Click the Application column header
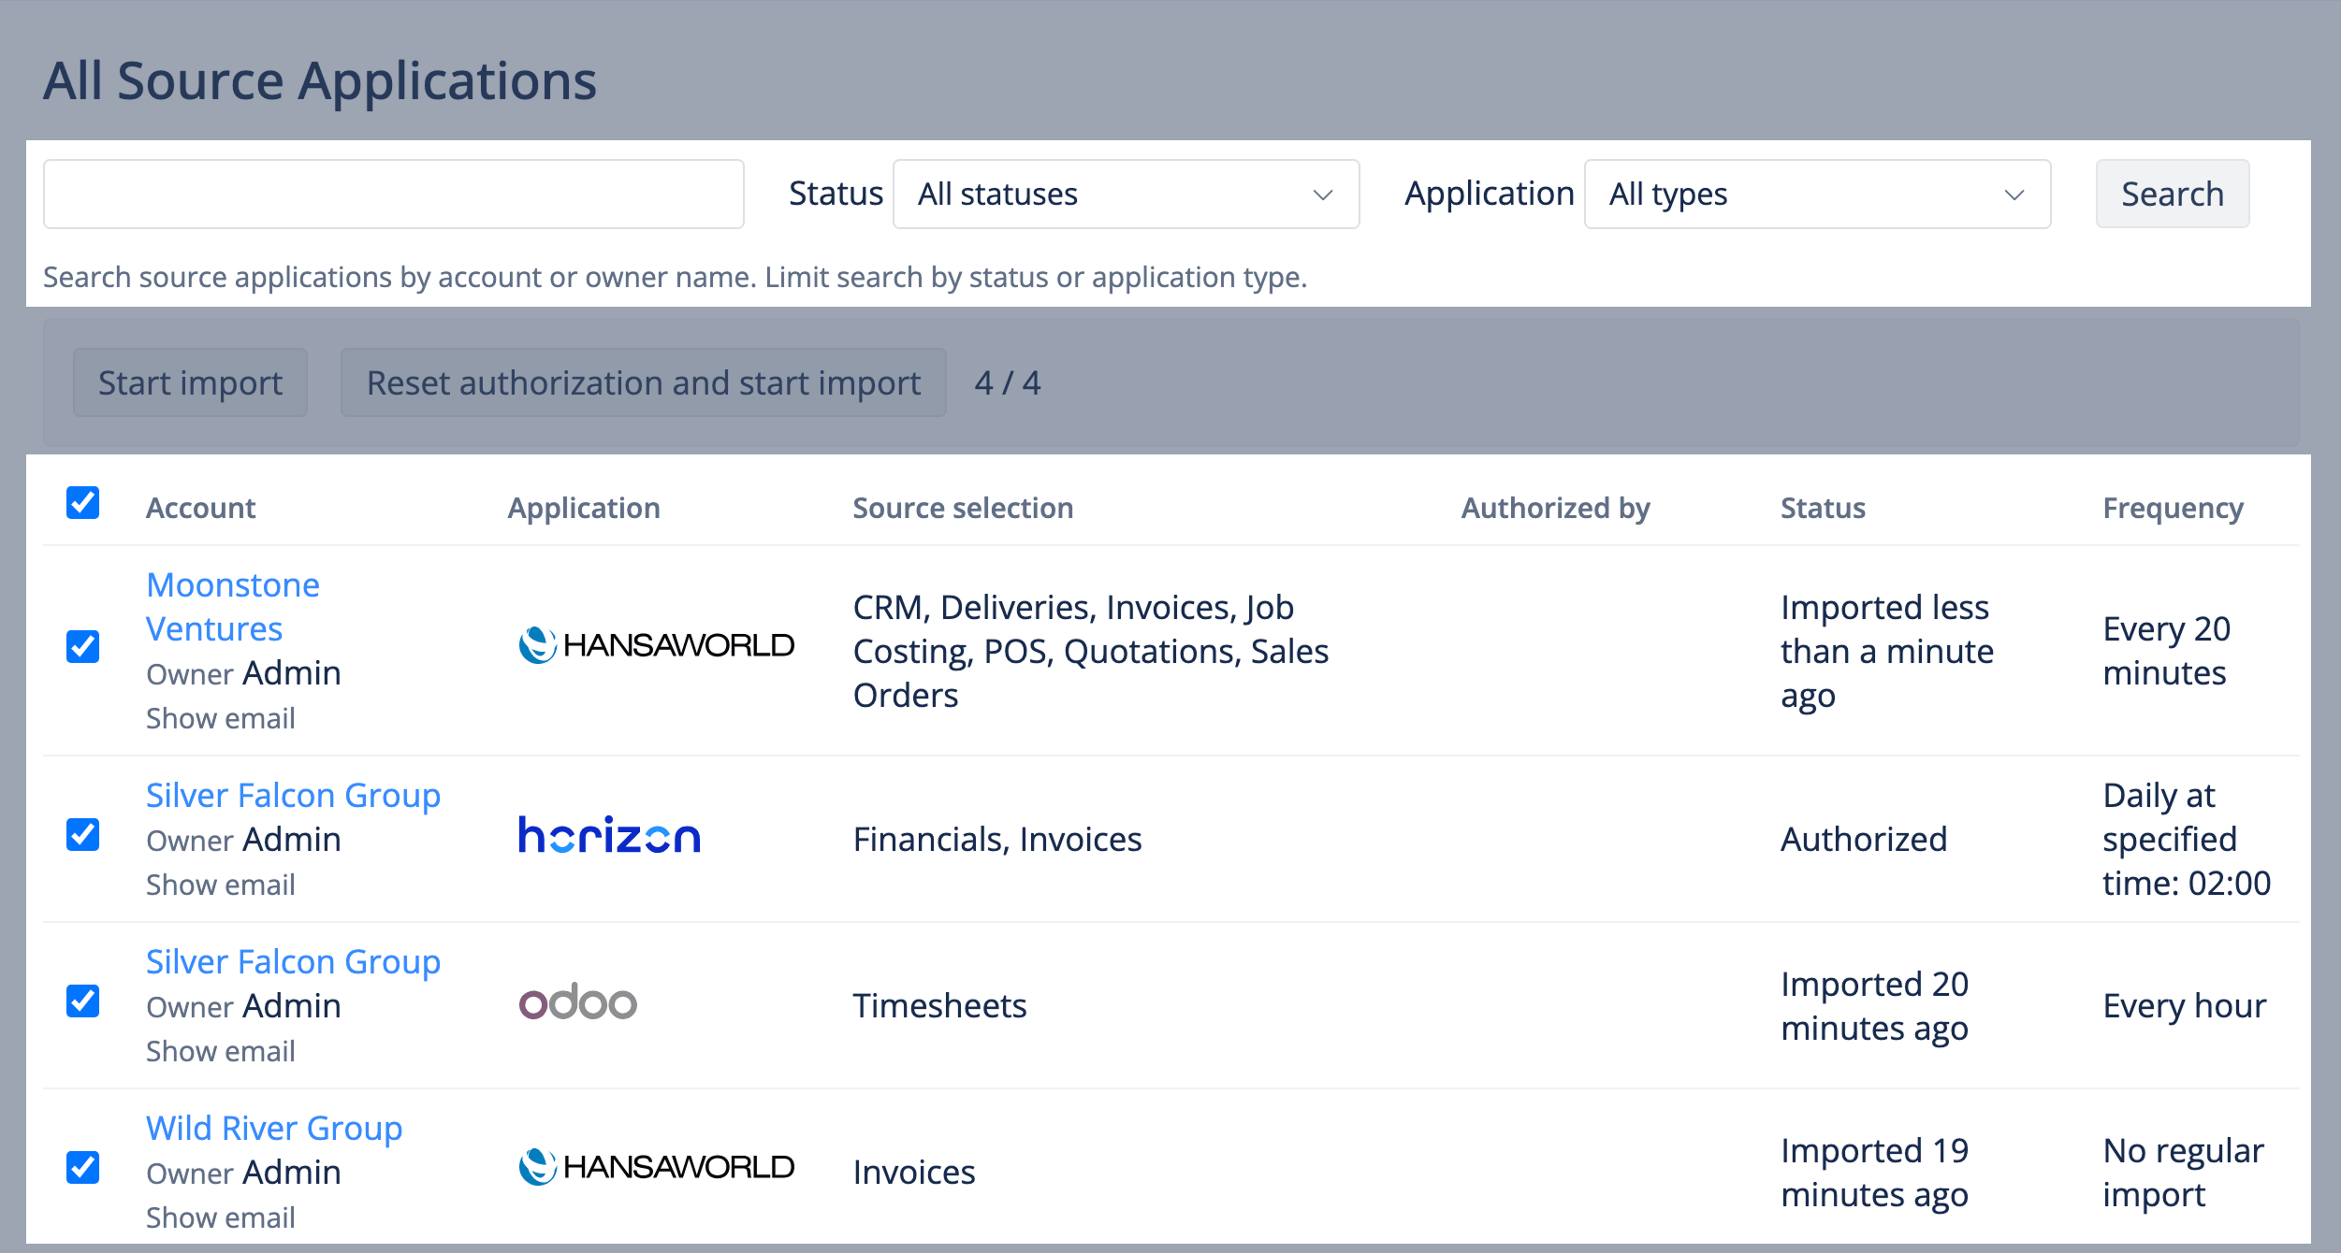The width and height of the screenshot is (2341, 1253). point(584,508)
